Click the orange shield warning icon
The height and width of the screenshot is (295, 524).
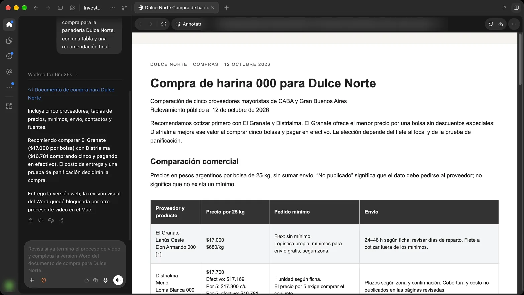pos(44,280)
